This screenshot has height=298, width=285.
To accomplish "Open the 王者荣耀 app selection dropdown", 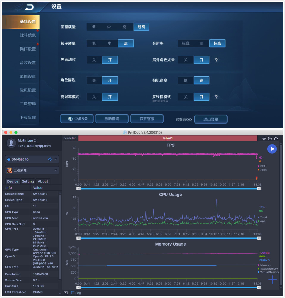I will [x=56, y=170].
